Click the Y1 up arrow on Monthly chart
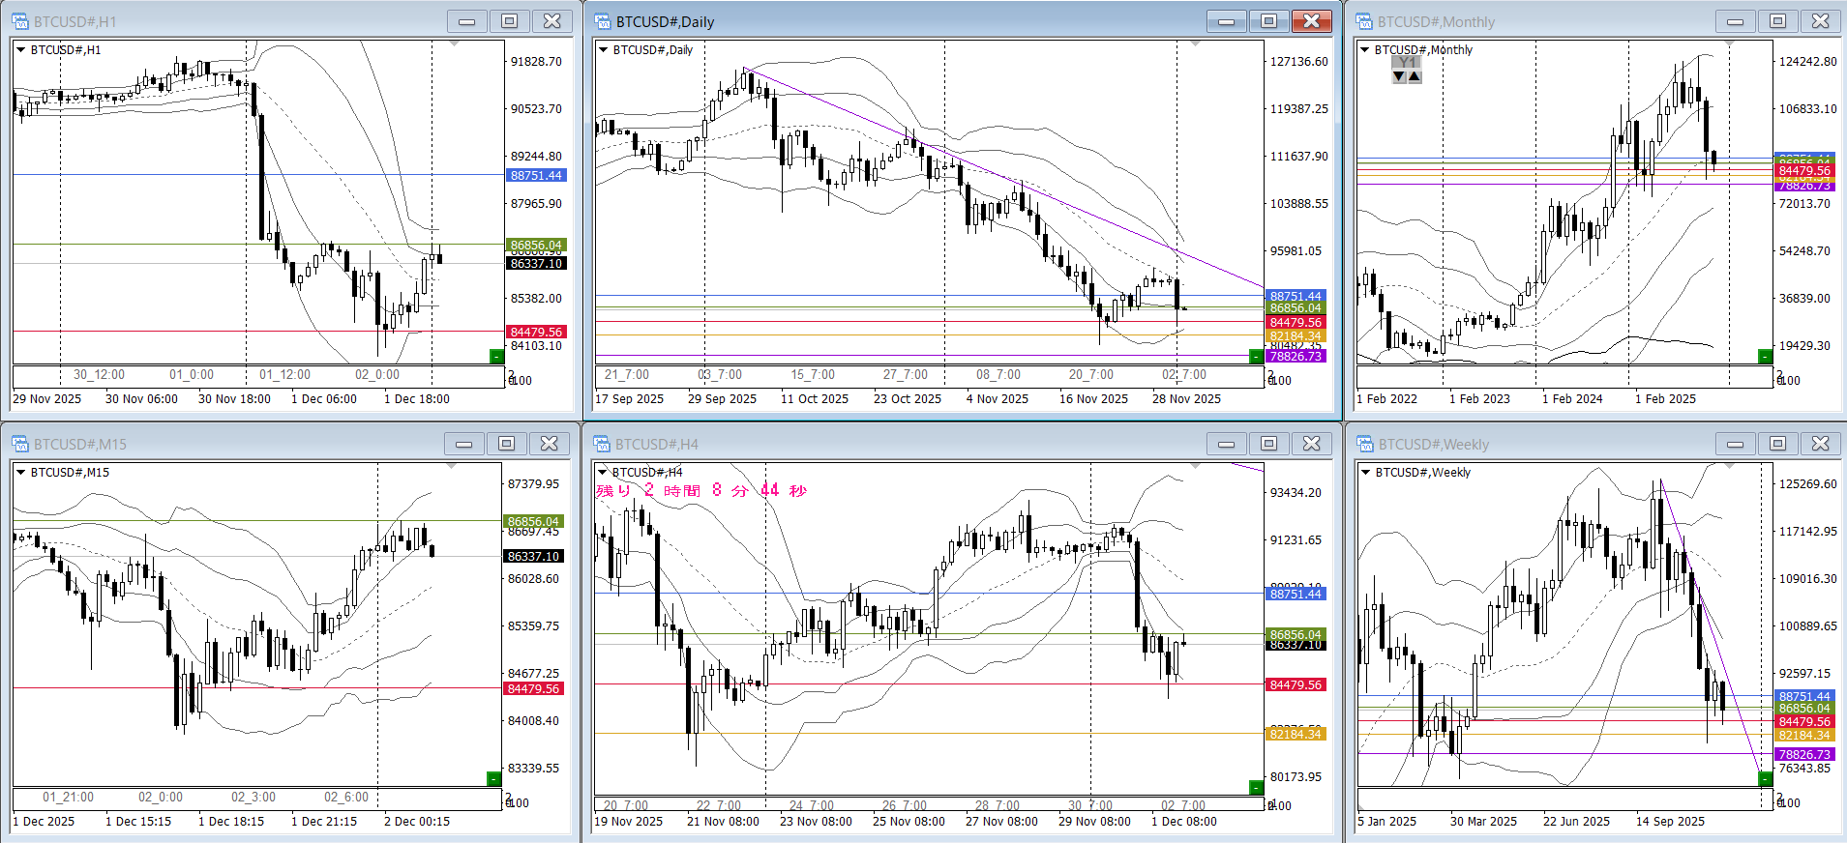1847x843 pixels. 1415,76
